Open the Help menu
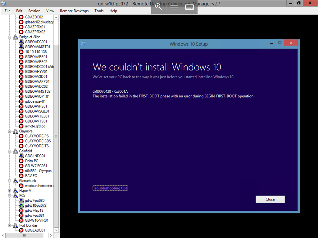 tap(113, 11)
